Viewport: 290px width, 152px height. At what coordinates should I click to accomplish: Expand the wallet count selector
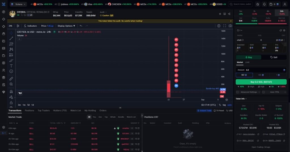pyautogui.click(x=240, y=30)
